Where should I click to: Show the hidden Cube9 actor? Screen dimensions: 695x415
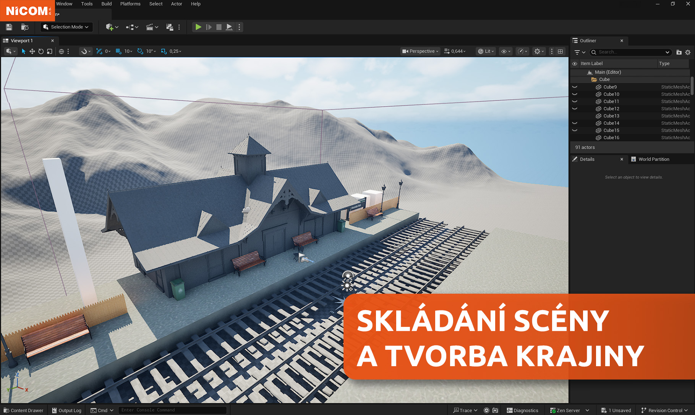[x=575, y=87]
